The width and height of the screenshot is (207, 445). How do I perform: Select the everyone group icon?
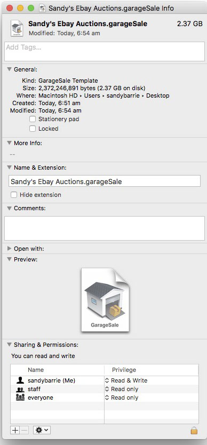click(x=20, y=398)
